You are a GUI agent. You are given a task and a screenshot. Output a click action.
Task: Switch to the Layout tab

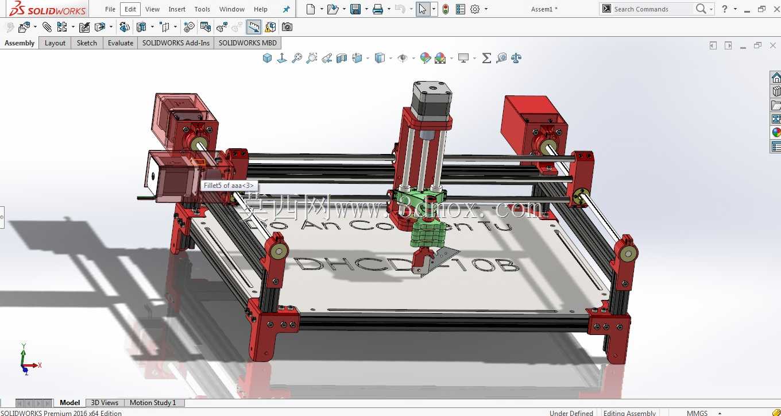tap(55, 43)
